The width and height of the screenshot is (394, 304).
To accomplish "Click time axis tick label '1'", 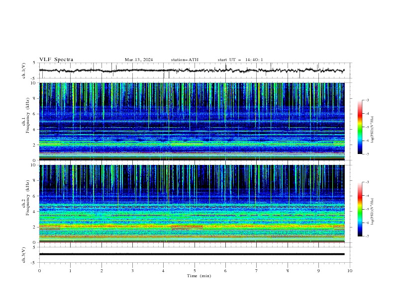I will (x=70, y=271).
